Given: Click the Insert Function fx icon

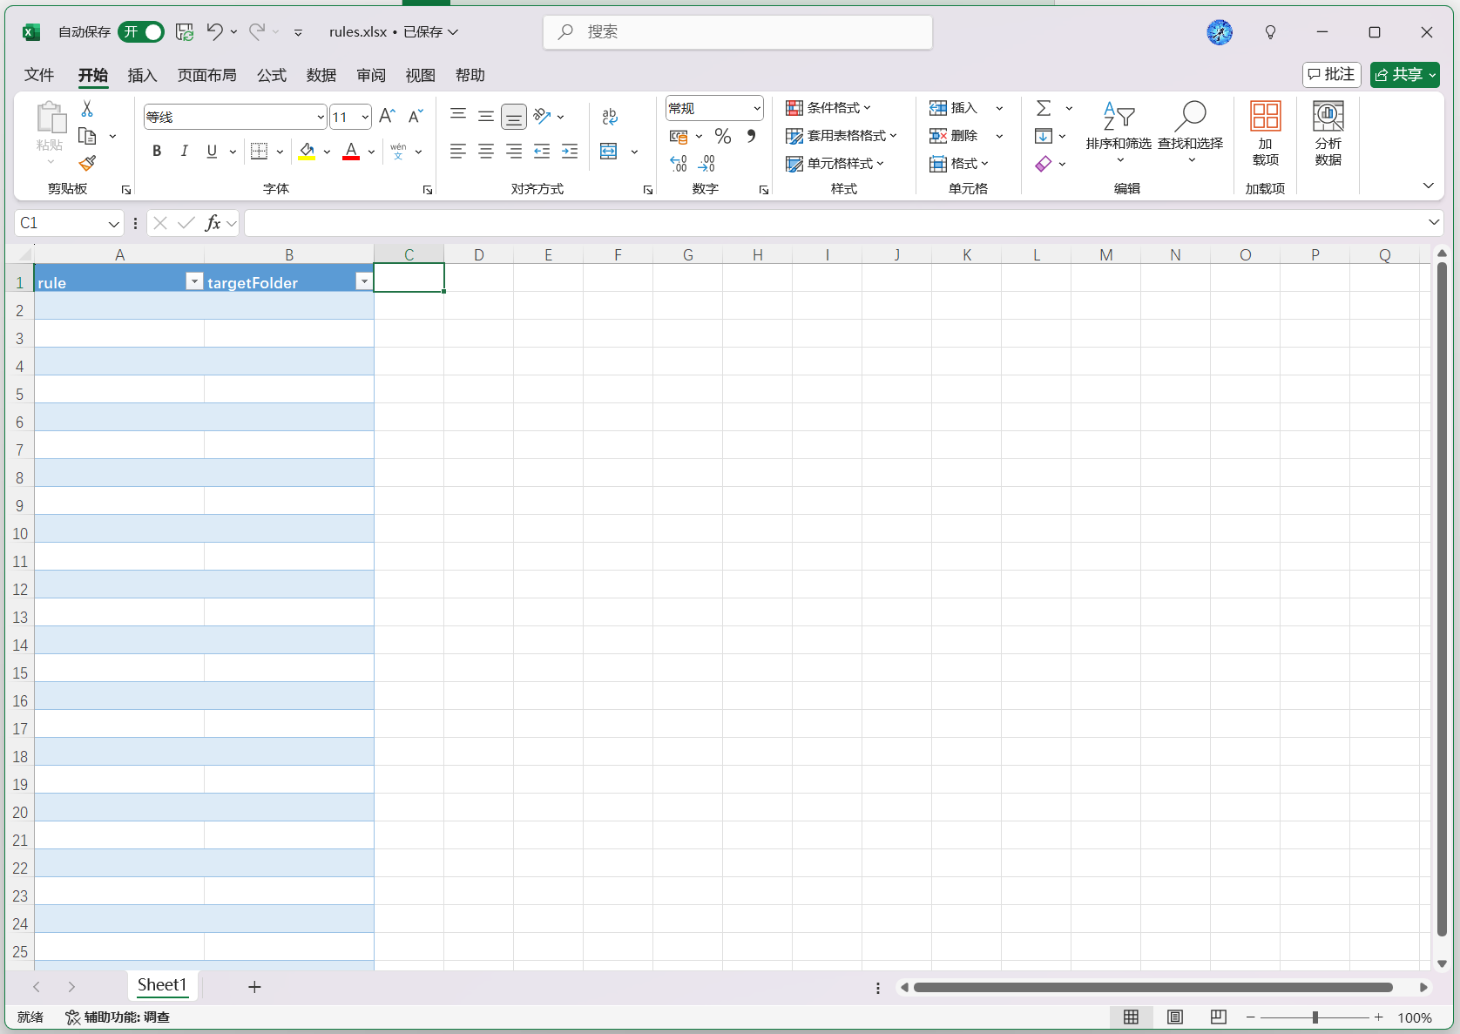Looking at the screenshot, I should click(x=213, y=224).
